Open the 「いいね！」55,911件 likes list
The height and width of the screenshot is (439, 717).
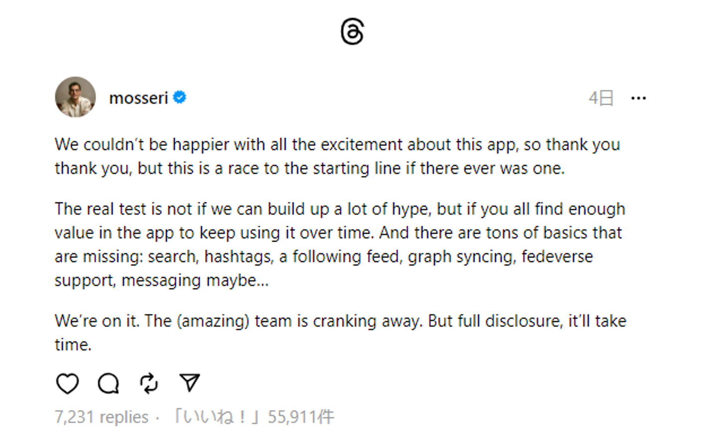[253, 417]
